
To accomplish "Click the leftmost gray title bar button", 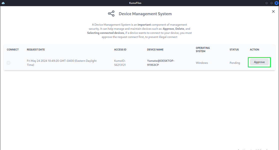I will click(x=267, y=3).
